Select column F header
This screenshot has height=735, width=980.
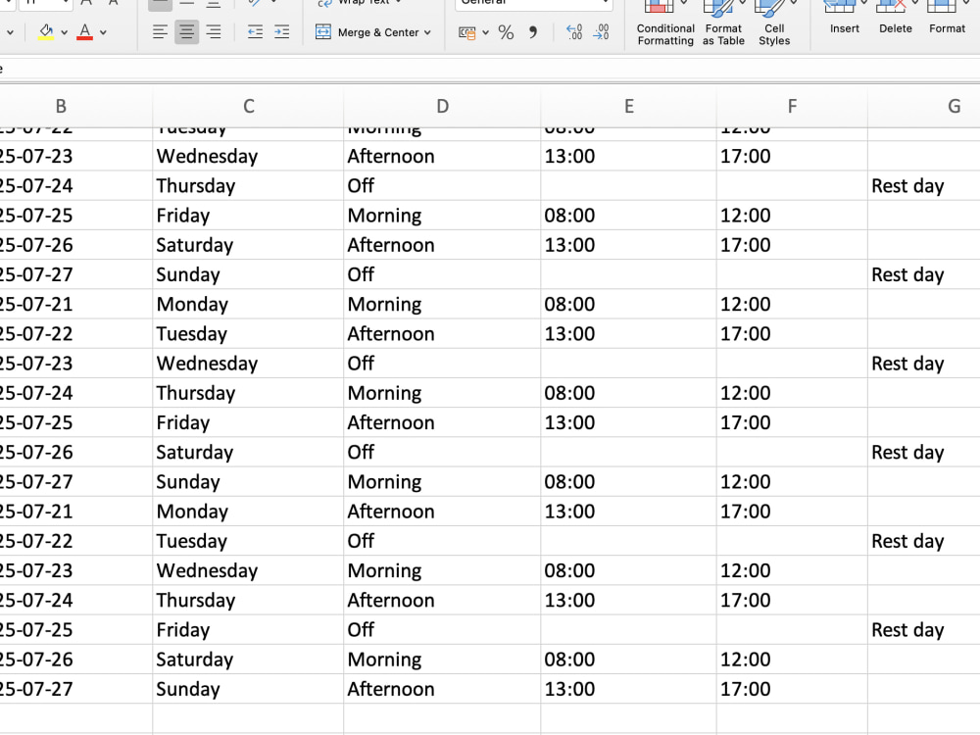pyautogui.click(x=792, y=106)
